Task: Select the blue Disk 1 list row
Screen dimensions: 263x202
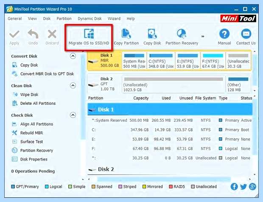Action: [x=170, y=109]
